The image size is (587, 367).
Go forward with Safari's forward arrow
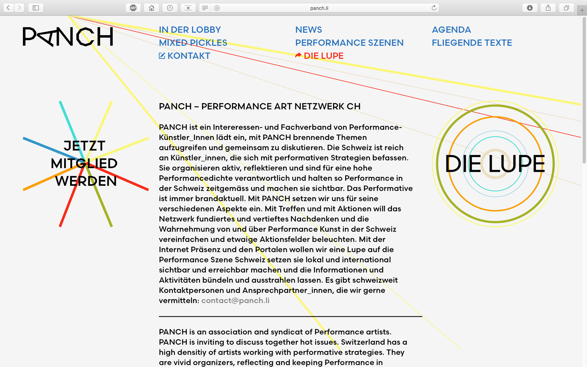[x=19, y=8]
